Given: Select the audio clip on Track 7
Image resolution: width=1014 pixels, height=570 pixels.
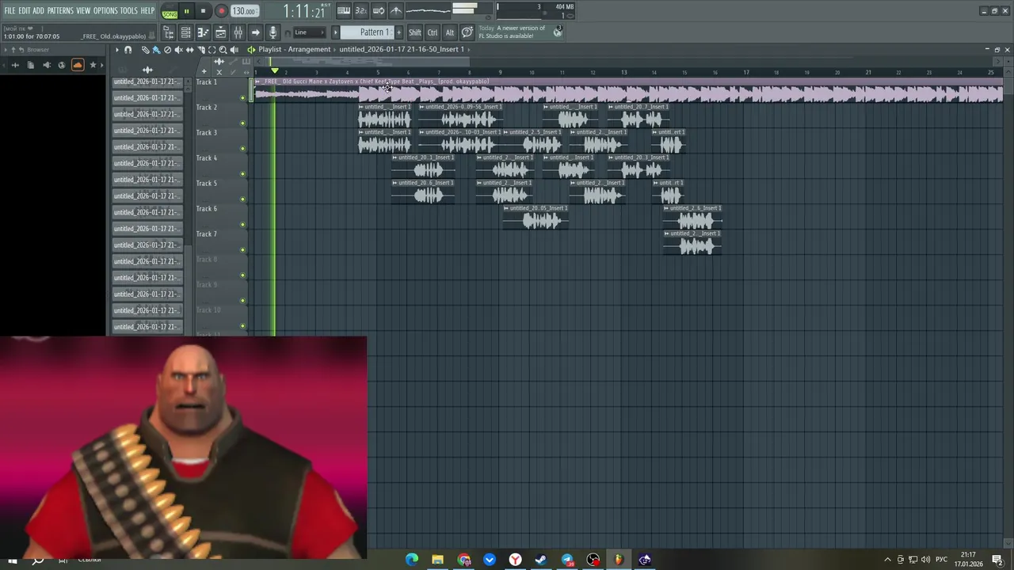Looking at the screenshot, I should [x=692, y=242].
